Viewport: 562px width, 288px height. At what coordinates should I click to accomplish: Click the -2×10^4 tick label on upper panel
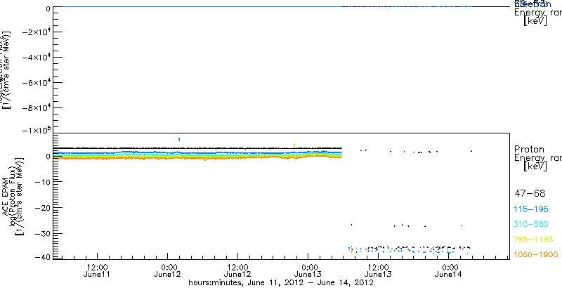[36, 32]
